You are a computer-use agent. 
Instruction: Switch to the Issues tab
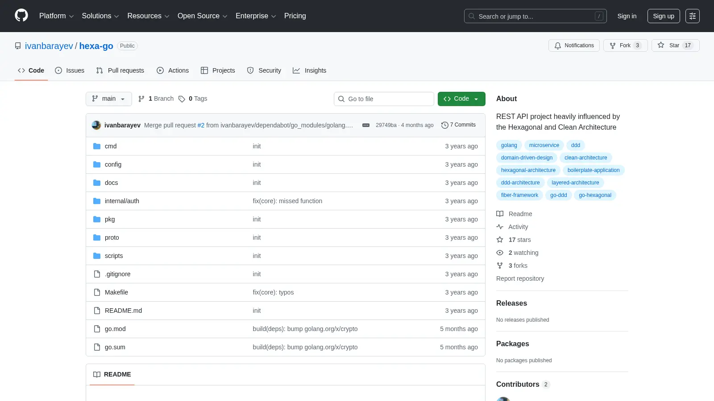coord(70,70)
